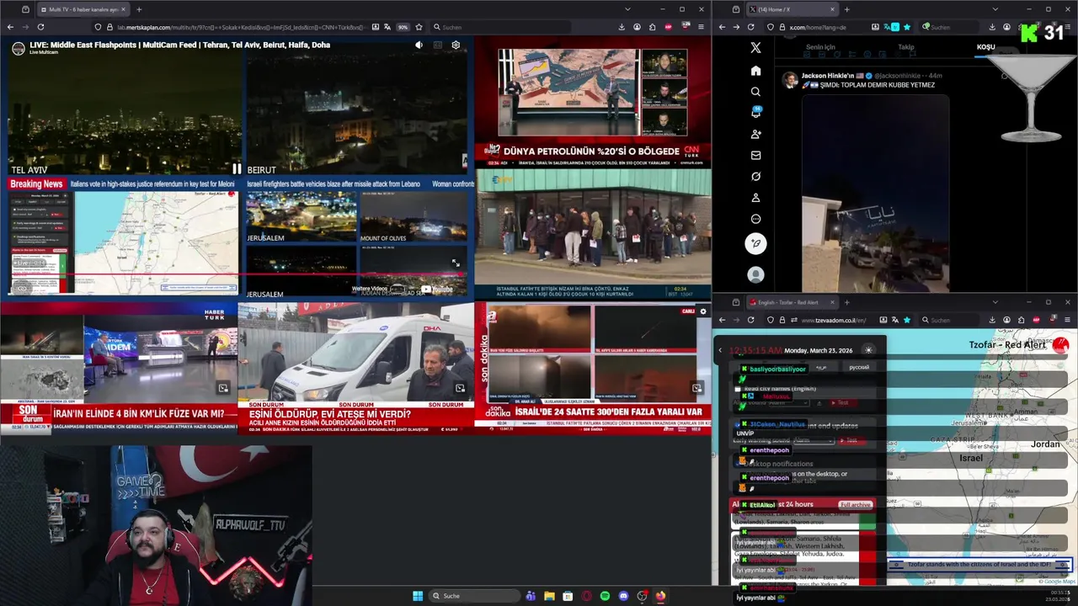Click Test button beside Early warning sound
Viewport: 1078px width, 606px height.
point(851,440)
